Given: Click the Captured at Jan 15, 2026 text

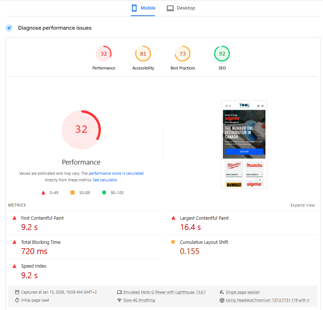Looking at the screenshot, I should (59, 292).
